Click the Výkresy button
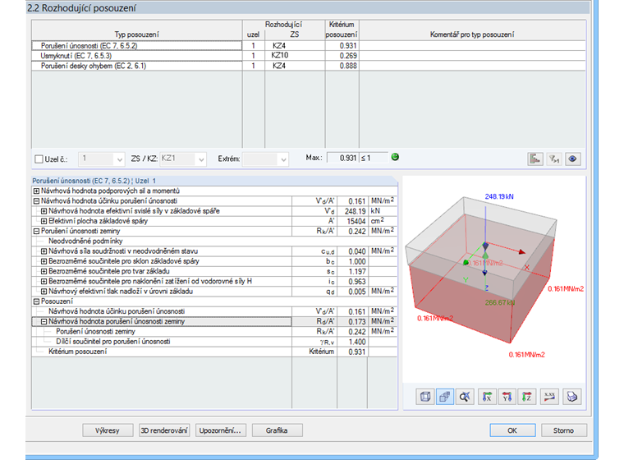The width and height of the screenshot is (624, 460). point(108,430)
